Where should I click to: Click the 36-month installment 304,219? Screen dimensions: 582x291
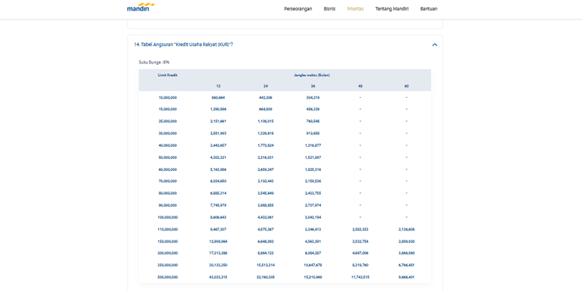tap(313, 98)
